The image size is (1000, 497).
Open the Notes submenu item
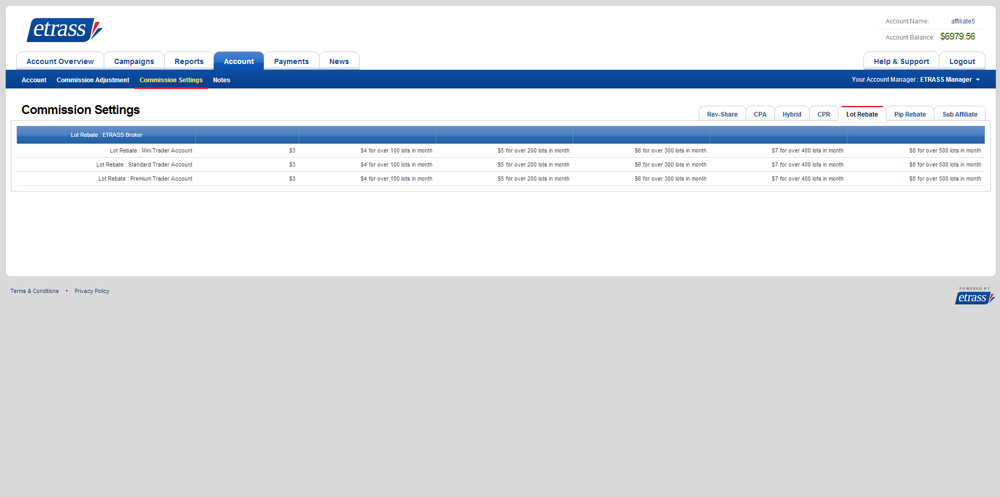point(221,80)
